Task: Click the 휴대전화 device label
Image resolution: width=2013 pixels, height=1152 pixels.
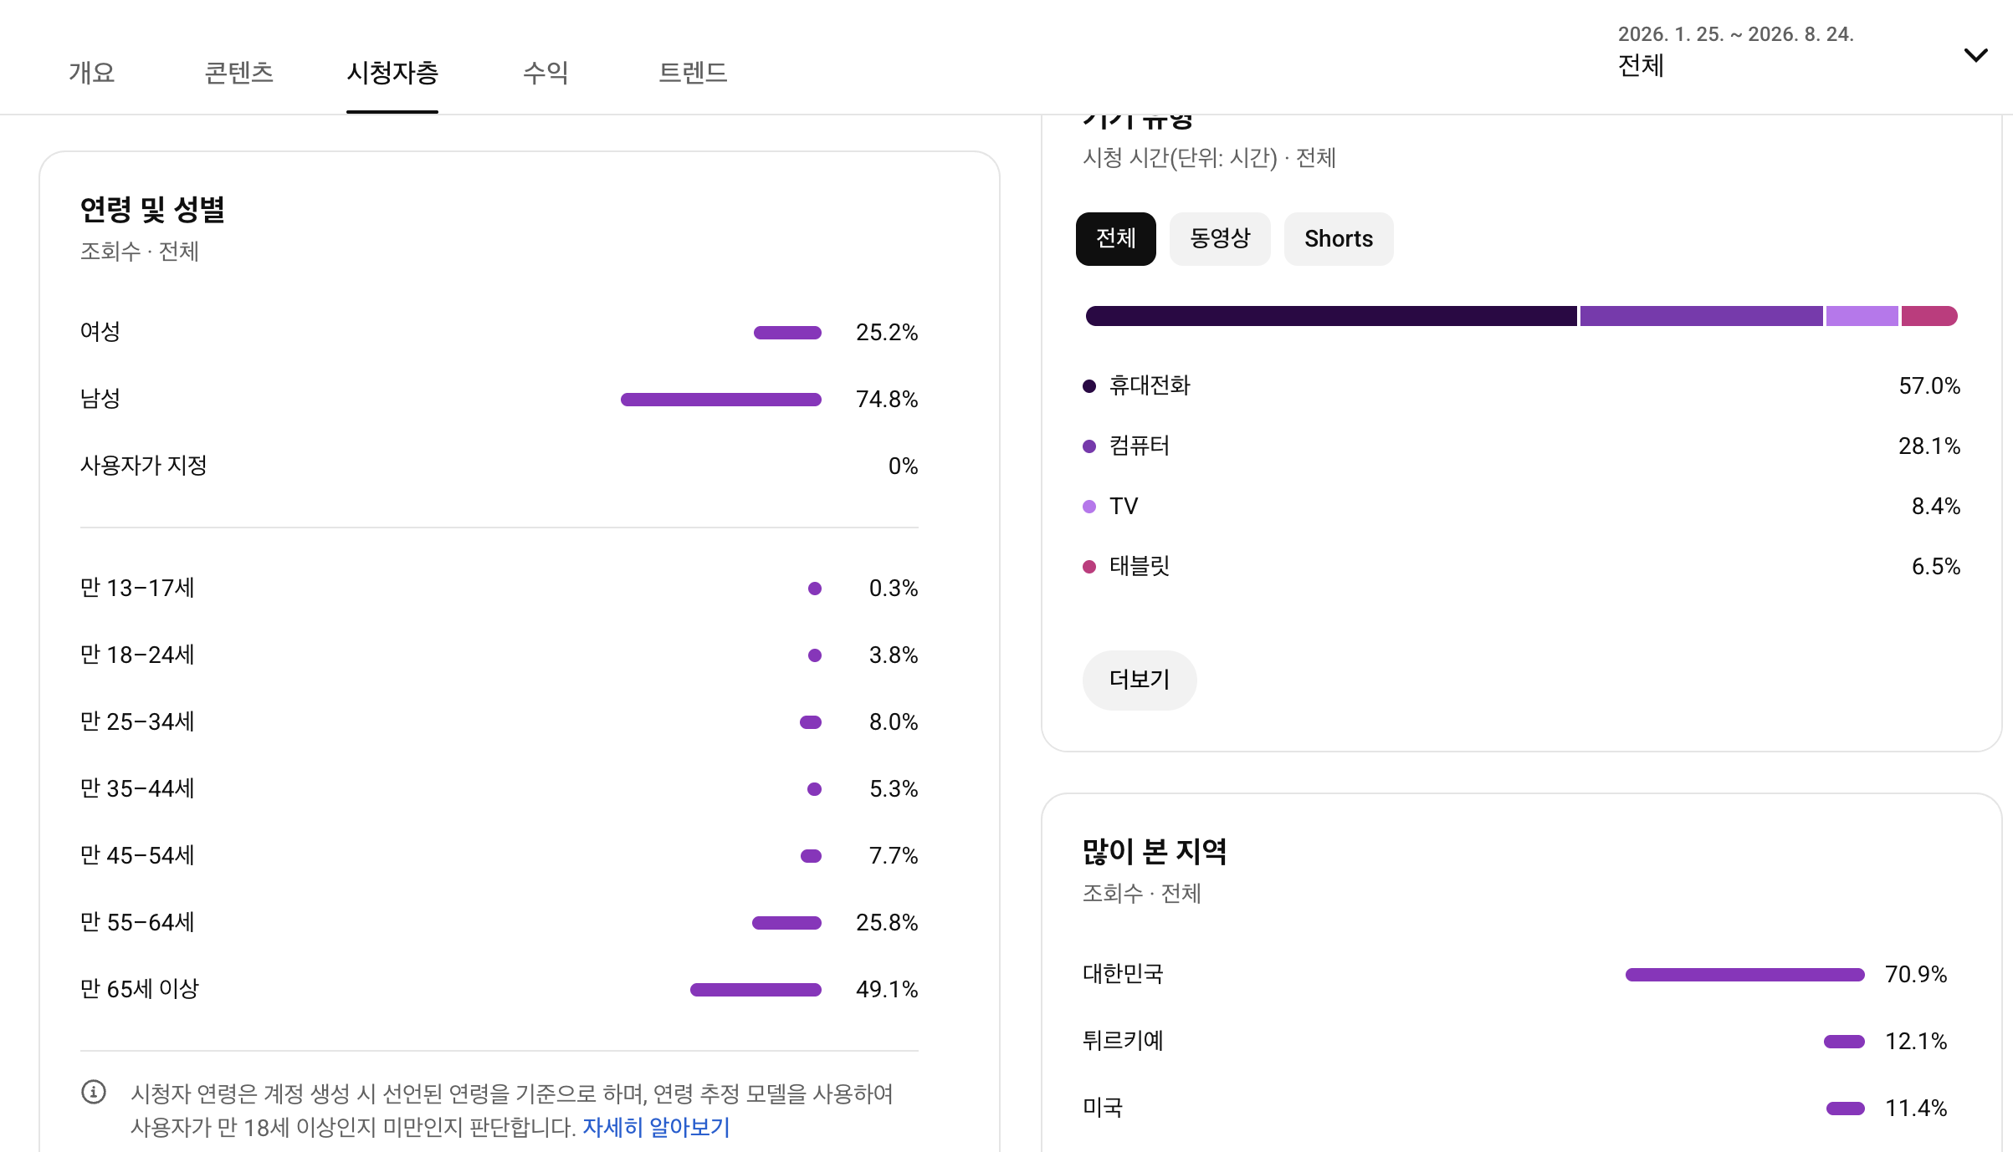Action: pos(1150,385)
